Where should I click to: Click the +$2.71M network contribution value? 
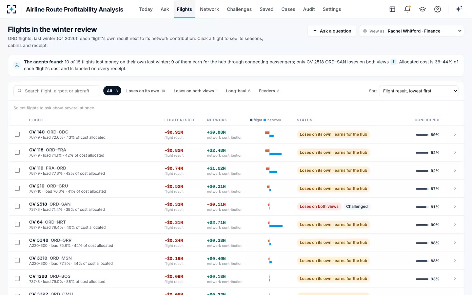tap(216, 223)
